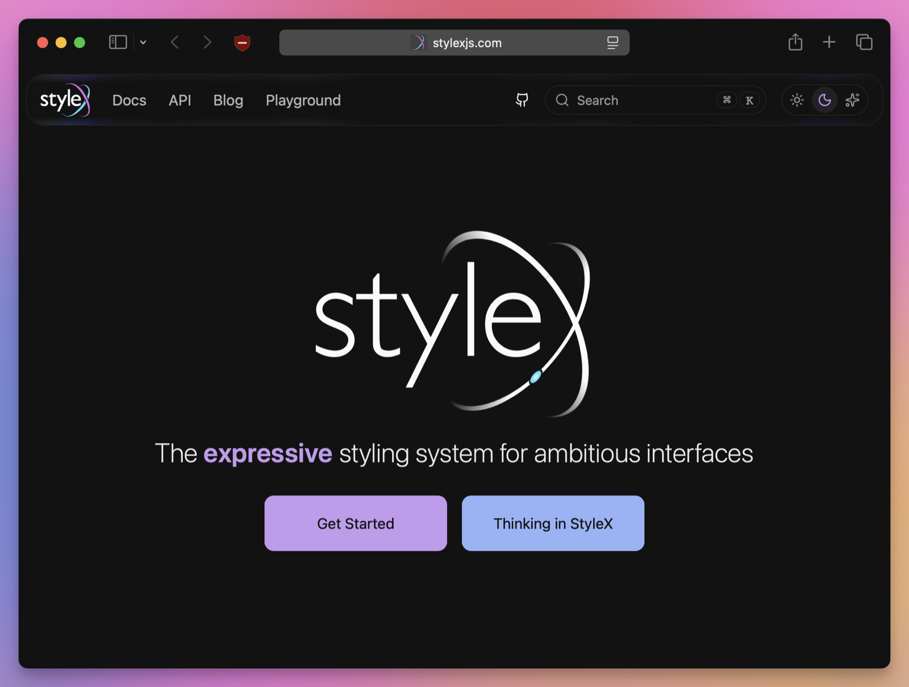The image size is (909, 687).
Task: Open the page reader menu icon
Action: (612, 43)
